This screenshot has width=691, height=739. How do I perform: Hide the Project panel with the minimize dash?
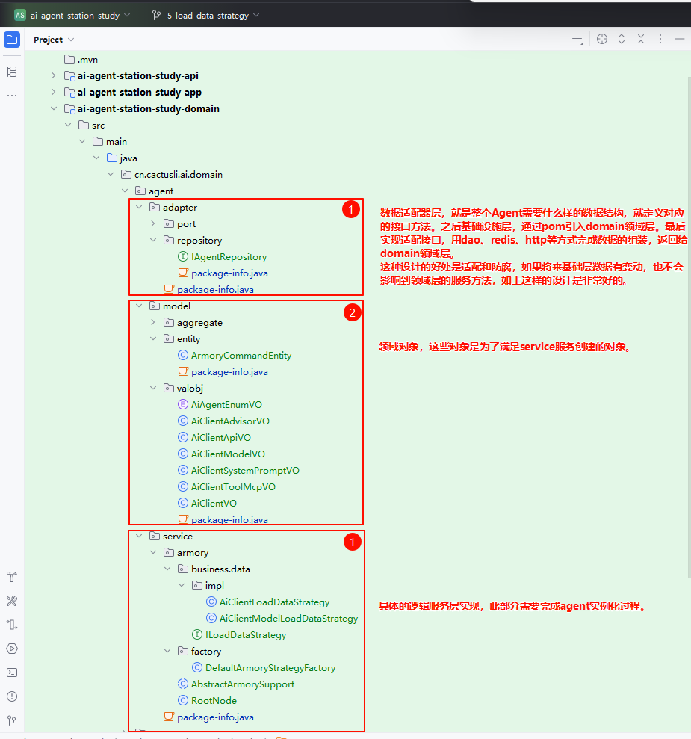click(x=679, y=39)
